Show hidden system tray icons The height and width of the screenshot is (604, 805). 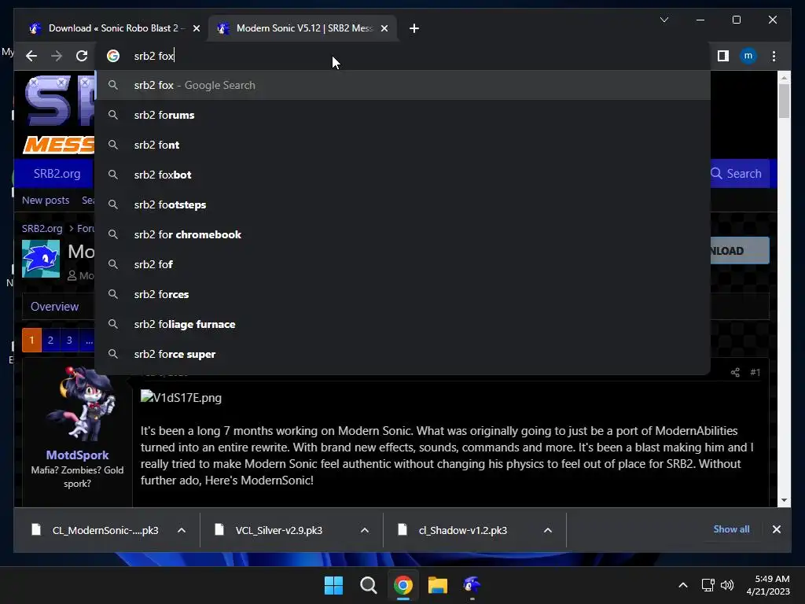(x=683, y=585)
